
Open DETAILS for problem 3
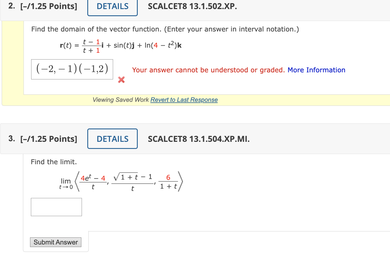click(112, 139)
